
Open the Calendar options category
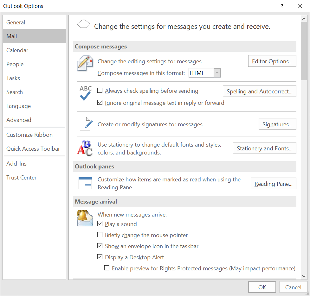tap(35, 50)
